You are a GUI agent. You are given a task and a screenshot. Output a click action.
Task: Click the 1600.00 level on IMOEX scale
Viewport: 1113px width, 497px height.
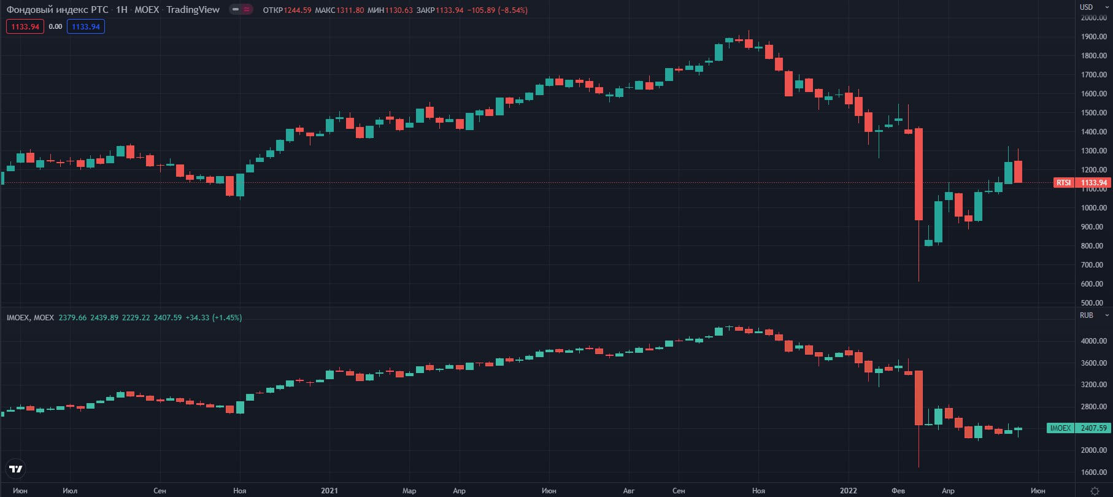coord(1094,472)
